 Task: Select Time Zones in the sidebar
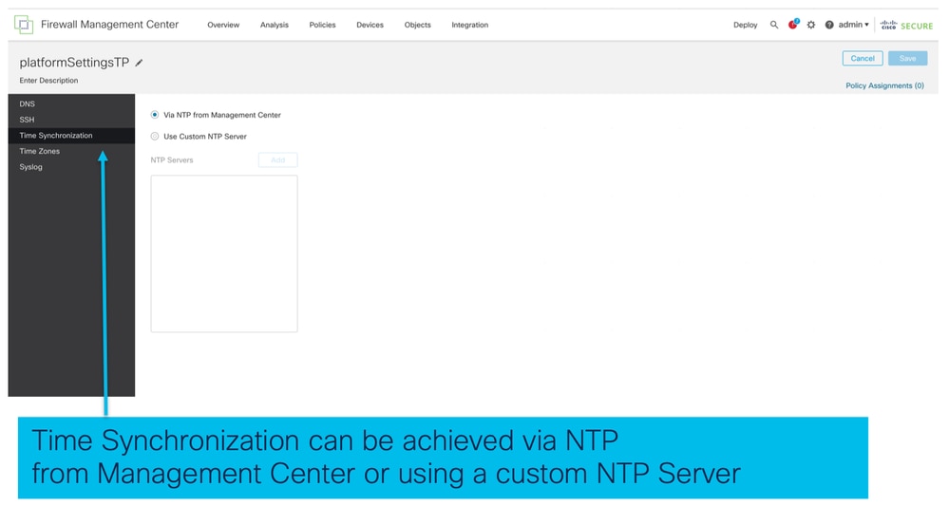[71, 151]
